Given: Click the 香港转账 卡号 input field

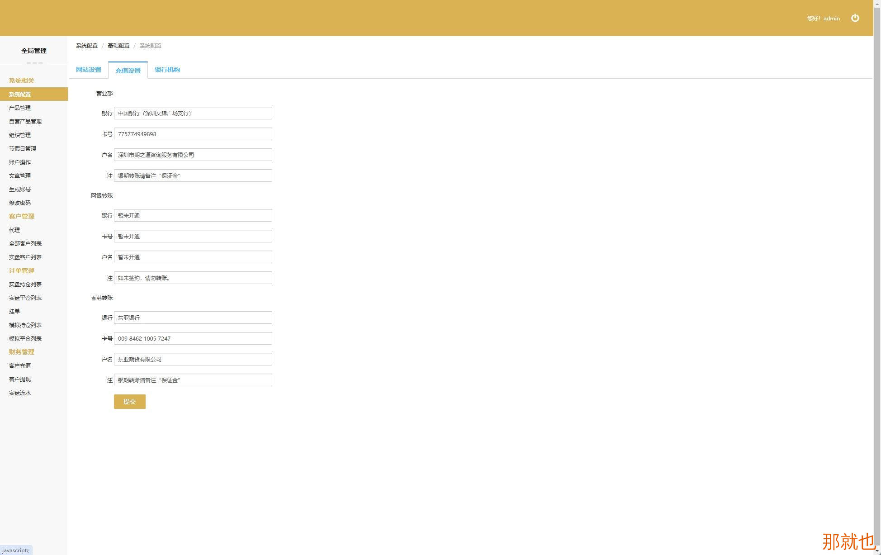Looking at the screenshot, I should (x=193, y=339).
